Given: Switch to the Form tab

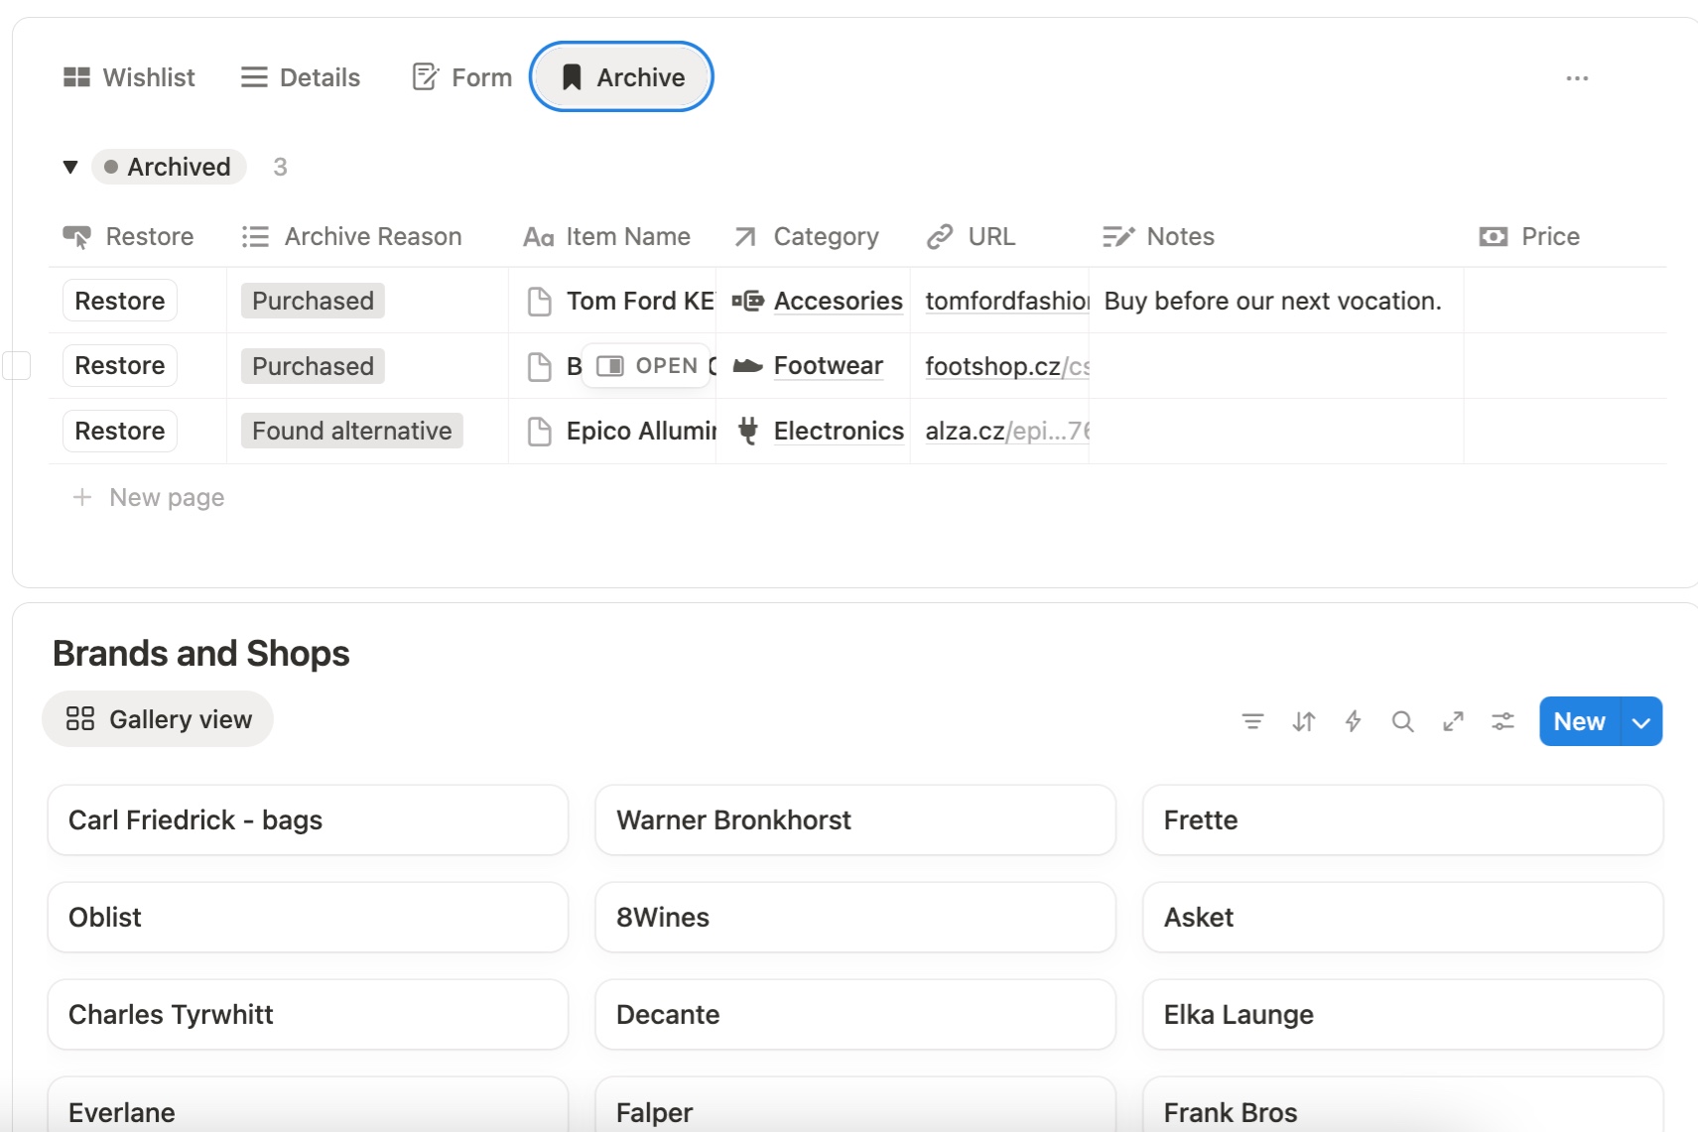Looking at the screenshot, I should coord(462,77).
